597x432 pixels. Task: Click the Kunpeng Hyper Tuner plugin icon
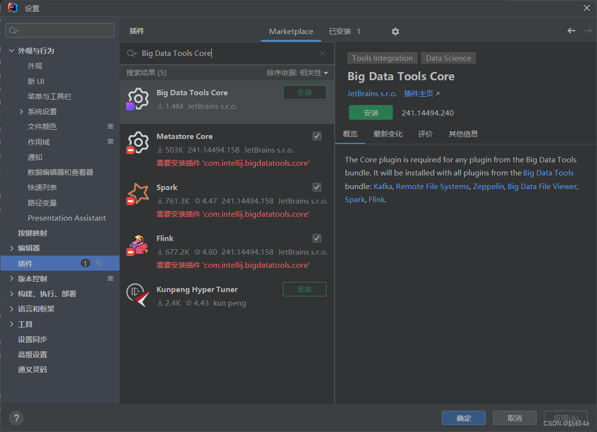pyautogui.click(x=137, y=296)
